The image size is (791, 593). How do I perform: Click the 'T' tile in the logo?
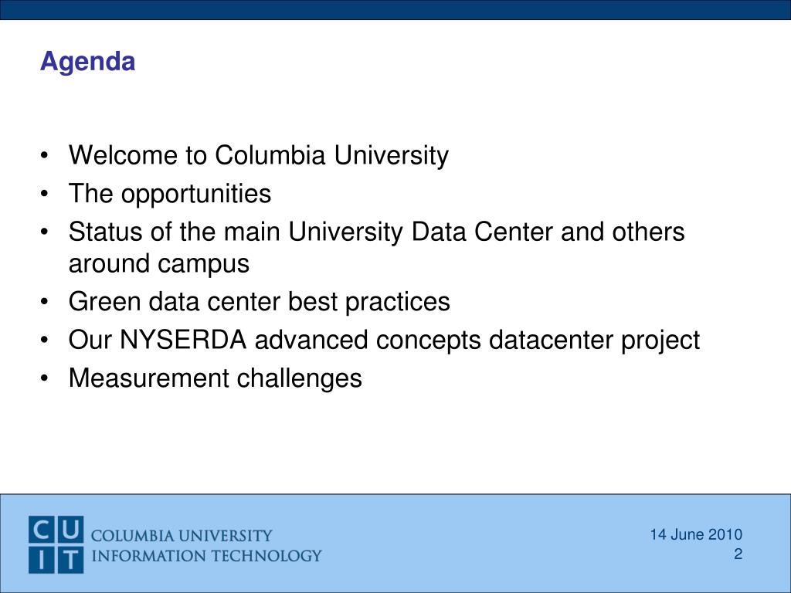70,560
